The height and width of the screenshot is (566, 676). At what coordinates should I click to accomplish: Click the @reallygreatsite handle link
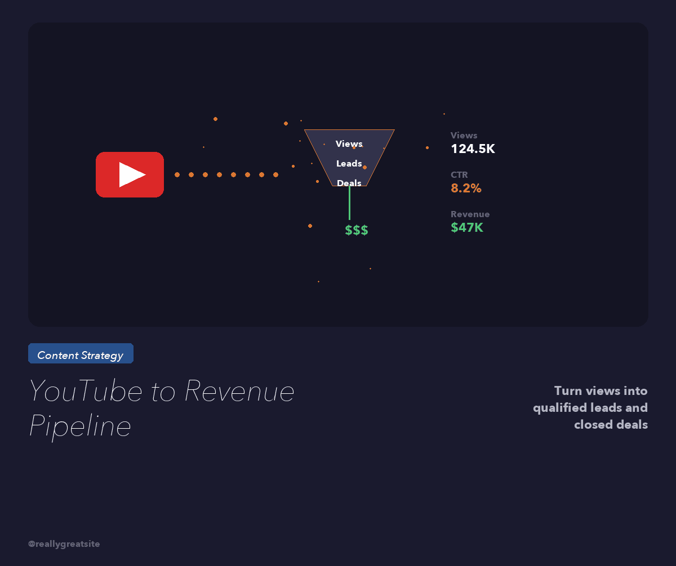click(x=64, y=543)
